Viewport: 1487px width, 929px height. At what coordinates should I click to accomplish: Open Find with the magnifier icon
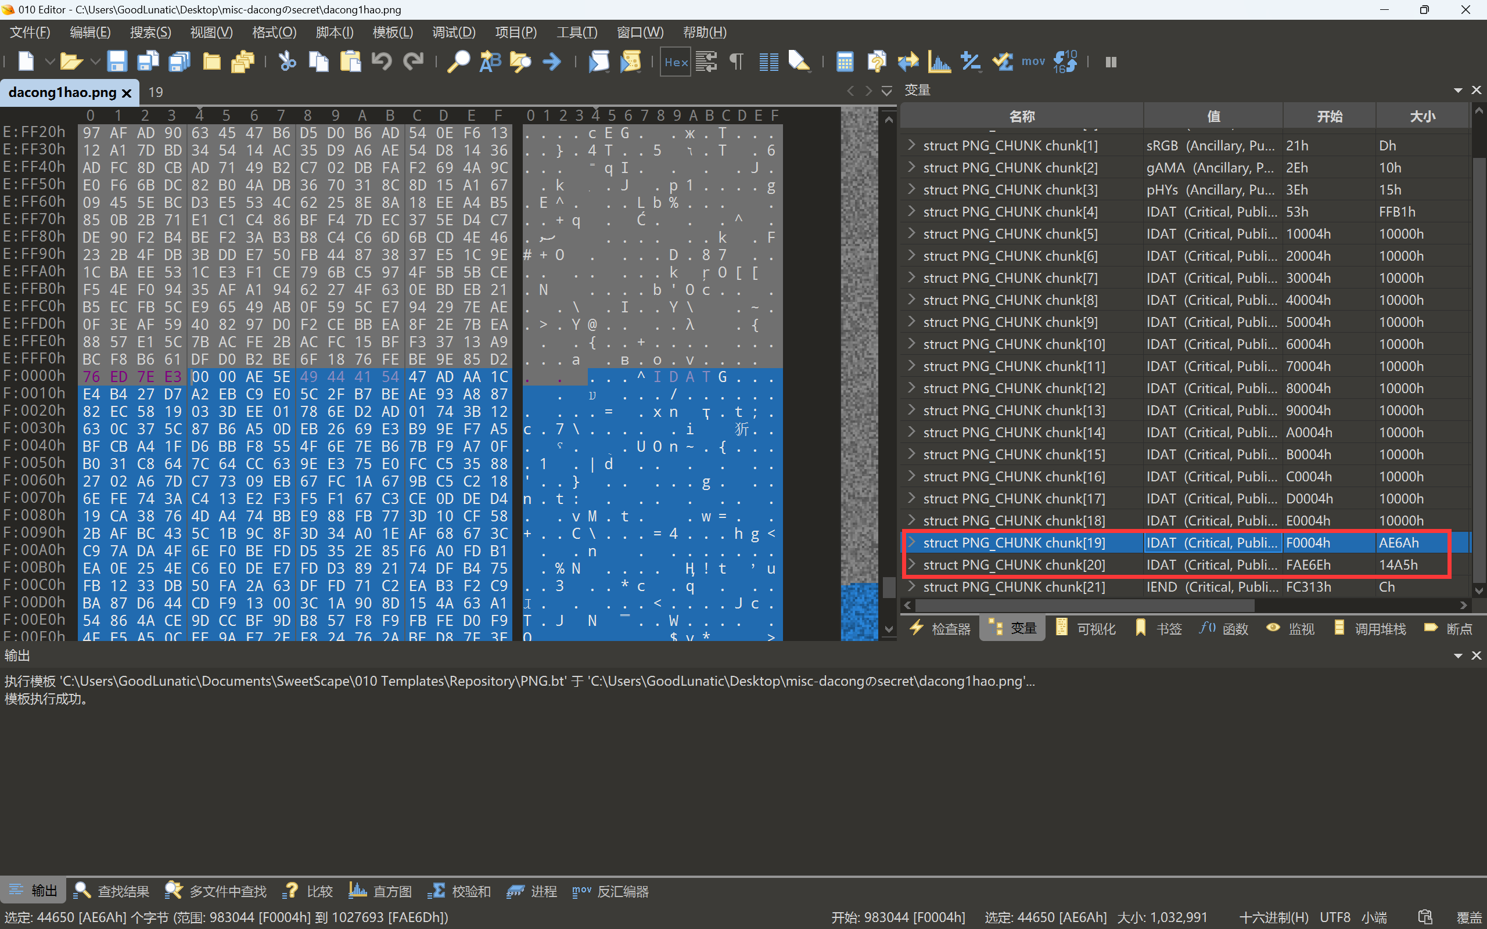[x=458, y=62]
